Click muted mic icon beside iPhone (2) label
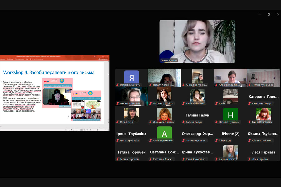The image size is (281, 187). 217,141
